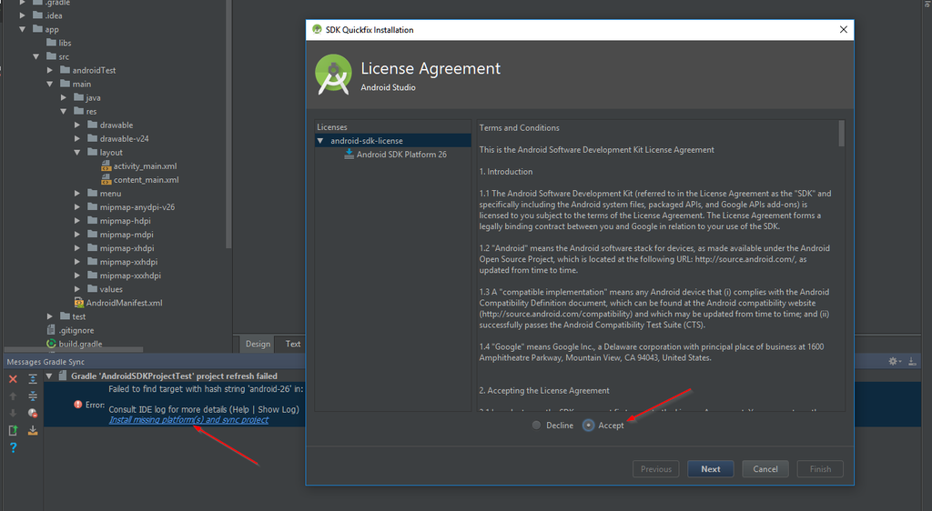Click the document icon next to Gradle refresh failed
Viewport: 932px width, 511px height.
(63, 376)
